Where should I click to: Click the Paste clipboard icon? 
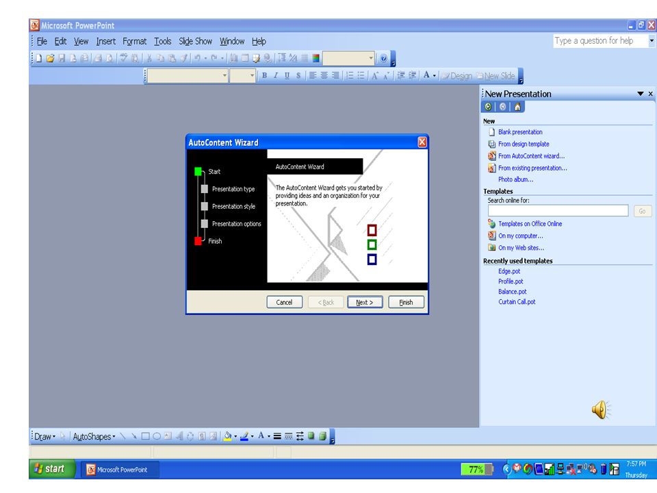(172, 58)
